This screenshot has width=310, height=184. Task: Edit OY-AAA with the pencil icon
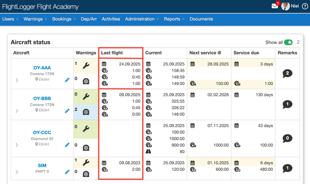[x=67, y=80]
